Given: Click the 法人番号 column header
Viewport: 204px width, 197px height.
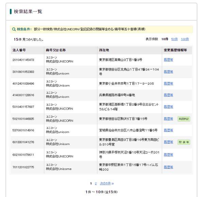Looking at the screenshot, I should point(19,50).
